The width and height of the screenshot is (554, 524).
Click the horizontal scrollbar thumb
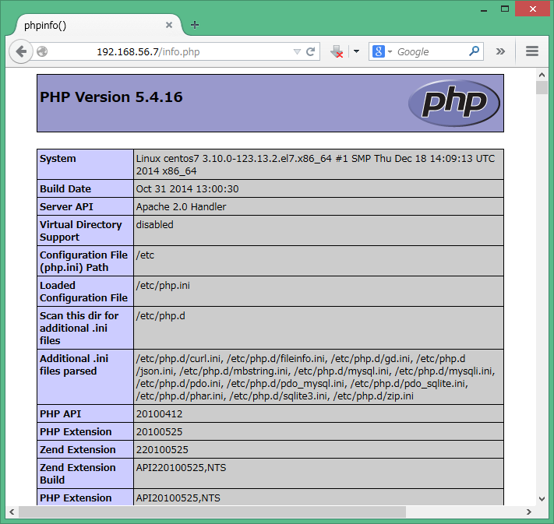click(x=212, y=512)
